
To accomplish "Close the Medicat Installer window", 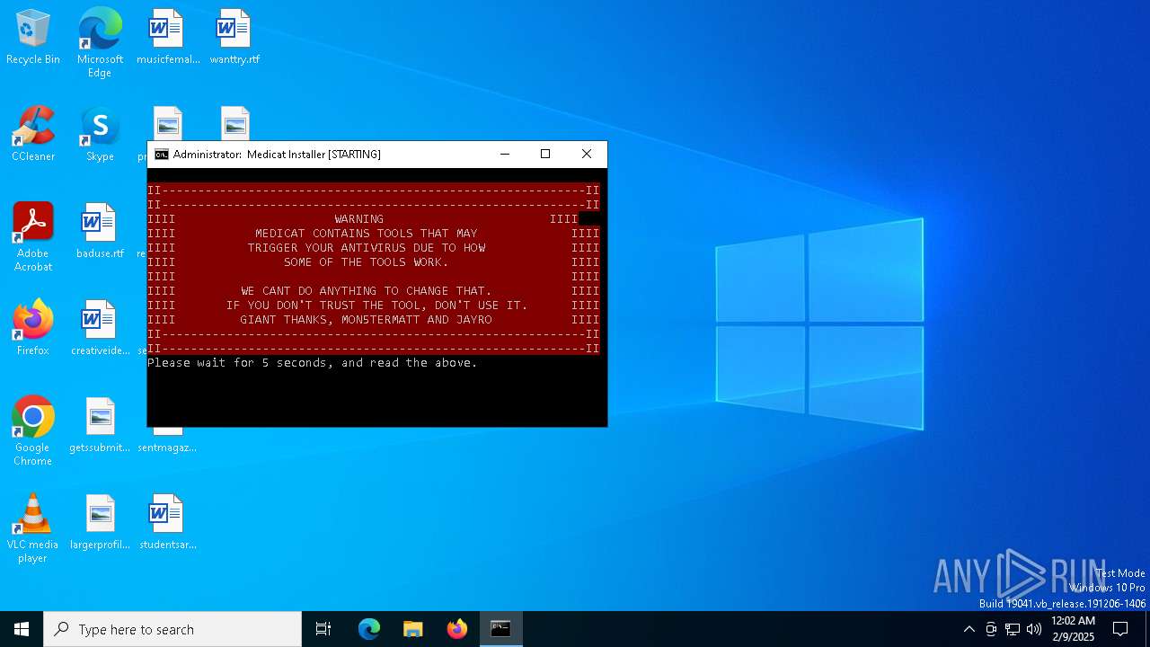I will click(587, 155).
